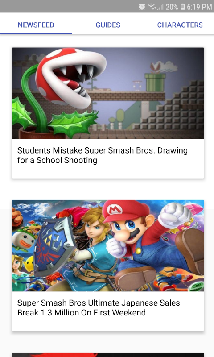Tap the green warp pipe in background
The width and height of the screenshot is (214, 357).
click(155, 83)
